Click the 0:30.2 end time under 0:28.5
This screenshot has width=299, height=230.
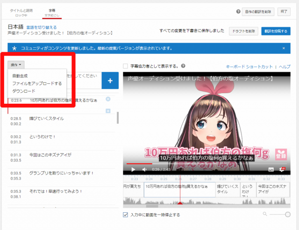[x=16, y=124]
